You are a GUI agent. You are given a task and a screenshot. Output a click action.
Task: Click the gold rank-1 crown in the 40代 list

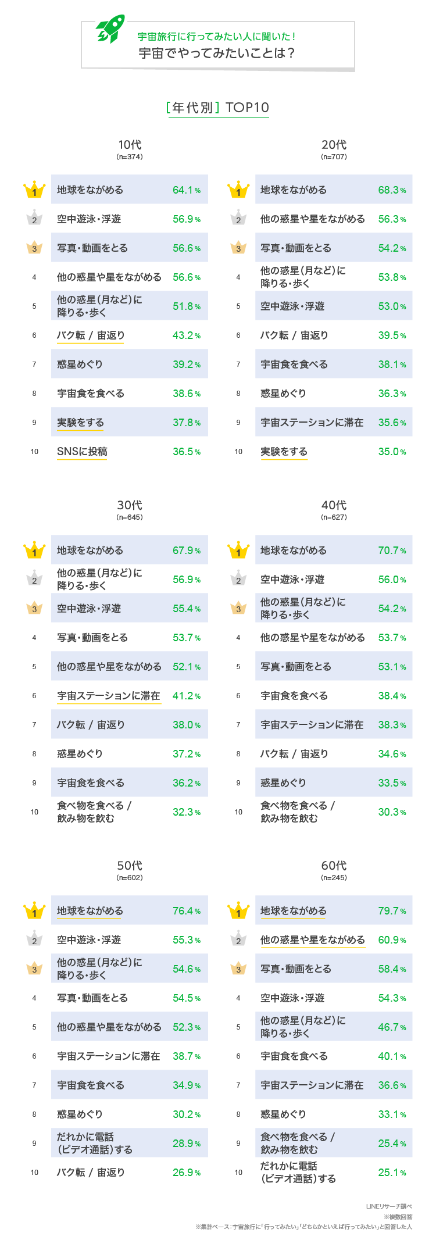tap(238, 551)
